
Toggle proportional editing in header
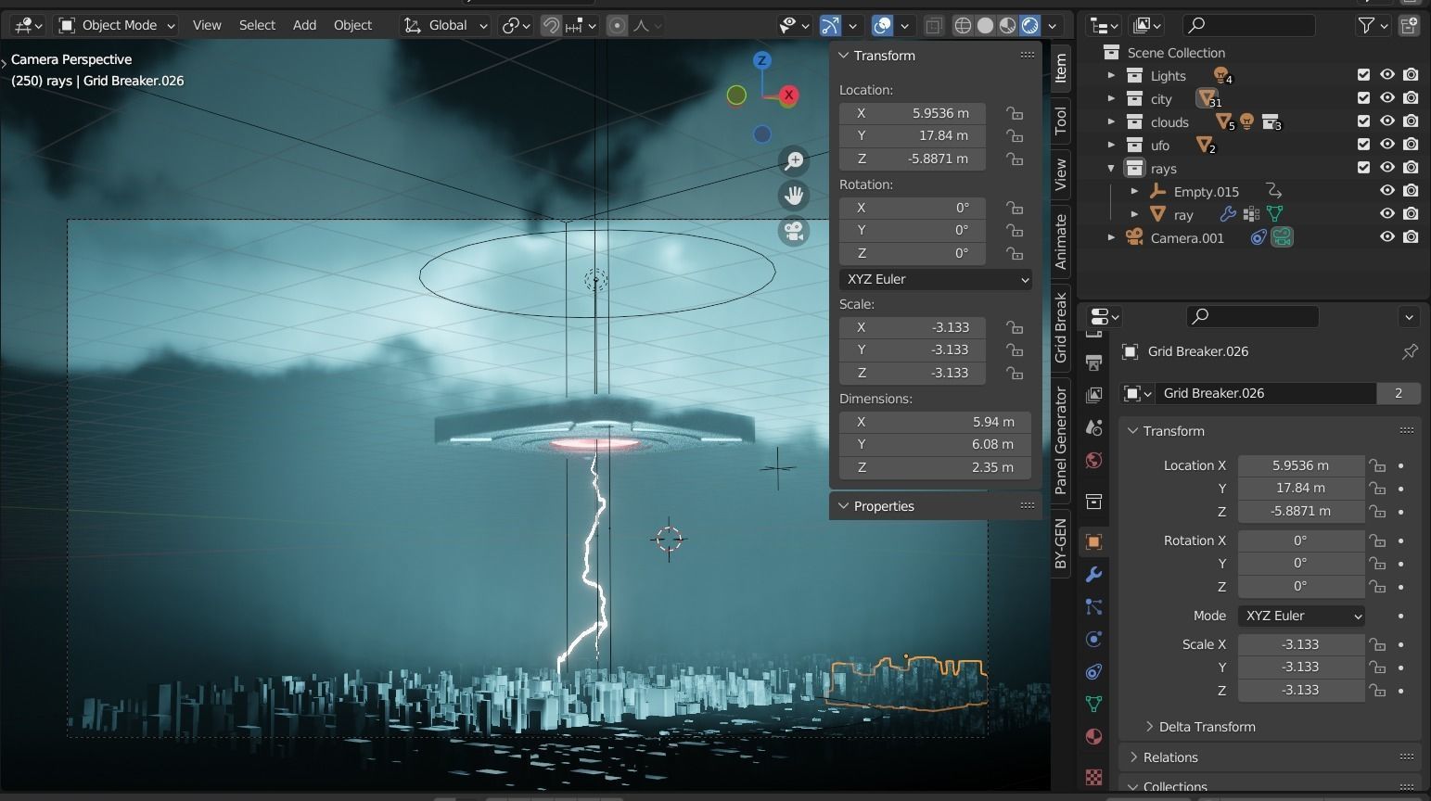617,25
